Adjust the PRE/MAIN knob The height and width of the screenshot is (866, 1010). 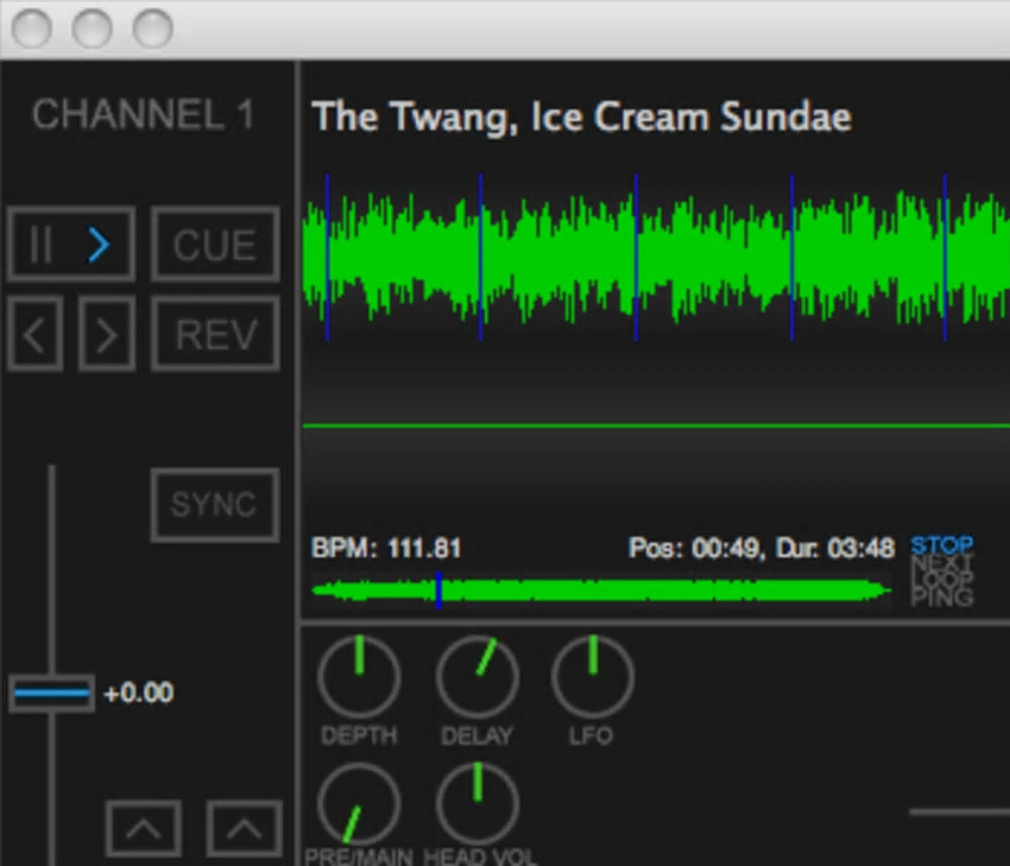[358, 804]
